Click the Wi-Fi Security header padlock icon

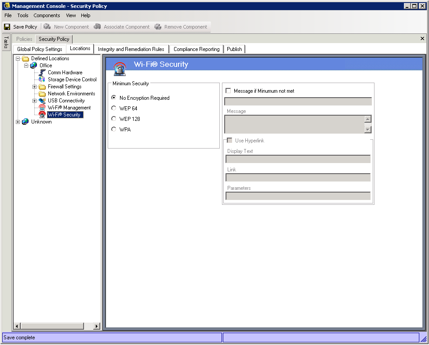coord(120,69)
